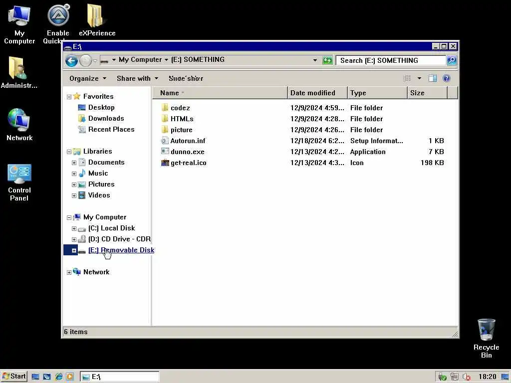This screenshot has width=511, height=383.
Task: Click the network tray icon
Action: pos(454,377)
